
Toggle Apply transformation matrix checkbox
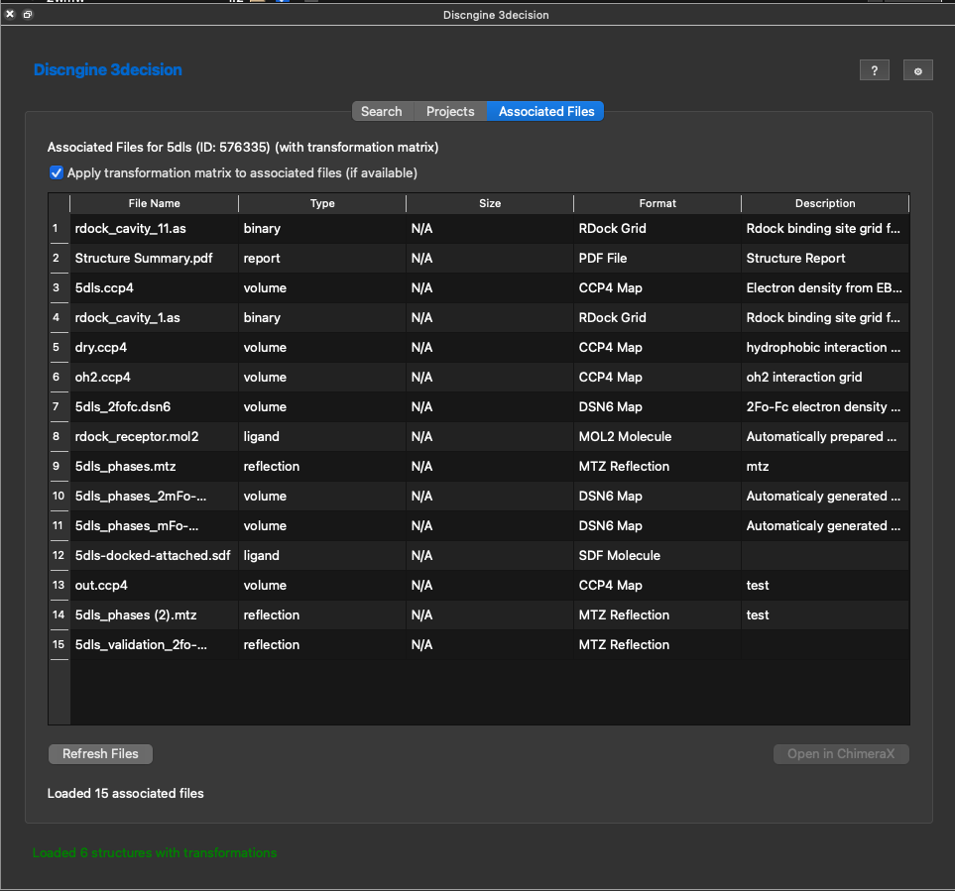coord(57,172)
